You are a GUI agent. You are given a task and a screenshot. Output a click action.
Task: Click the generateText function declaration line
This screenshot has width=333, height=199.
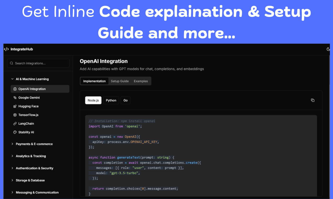(131, 157)
